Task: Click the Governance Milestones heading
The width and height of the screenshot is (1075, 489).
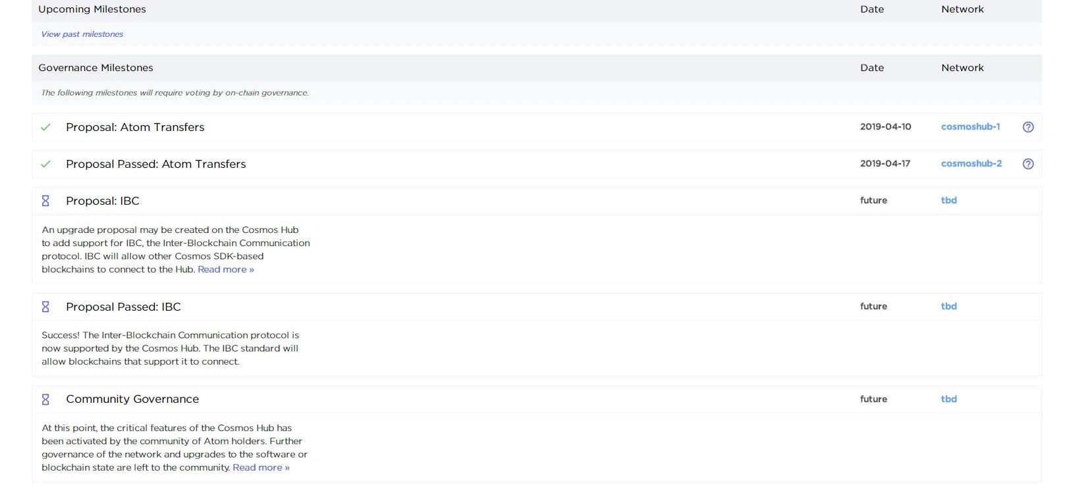Action: (96, 68)
